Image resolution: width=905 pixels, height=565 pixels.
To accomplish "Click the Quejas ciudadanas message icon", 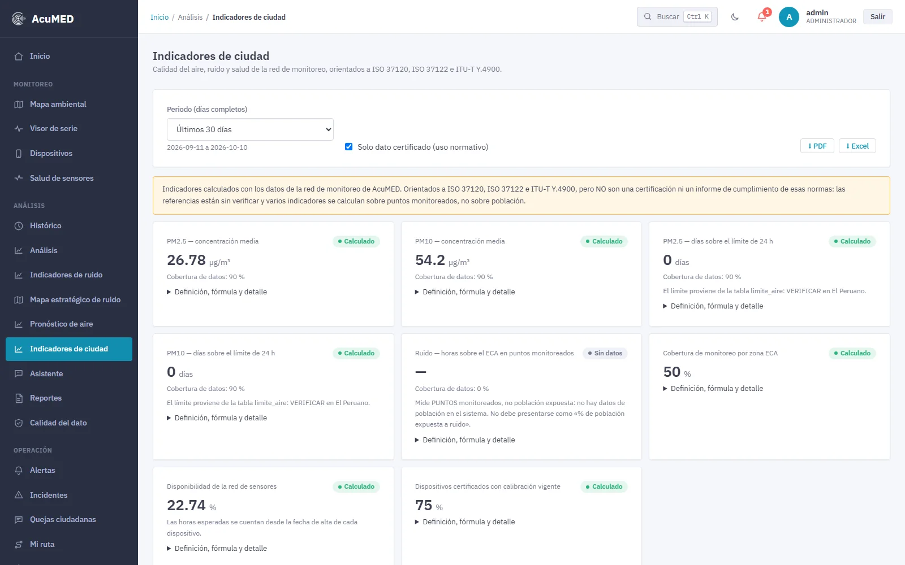I will point(19,520).
